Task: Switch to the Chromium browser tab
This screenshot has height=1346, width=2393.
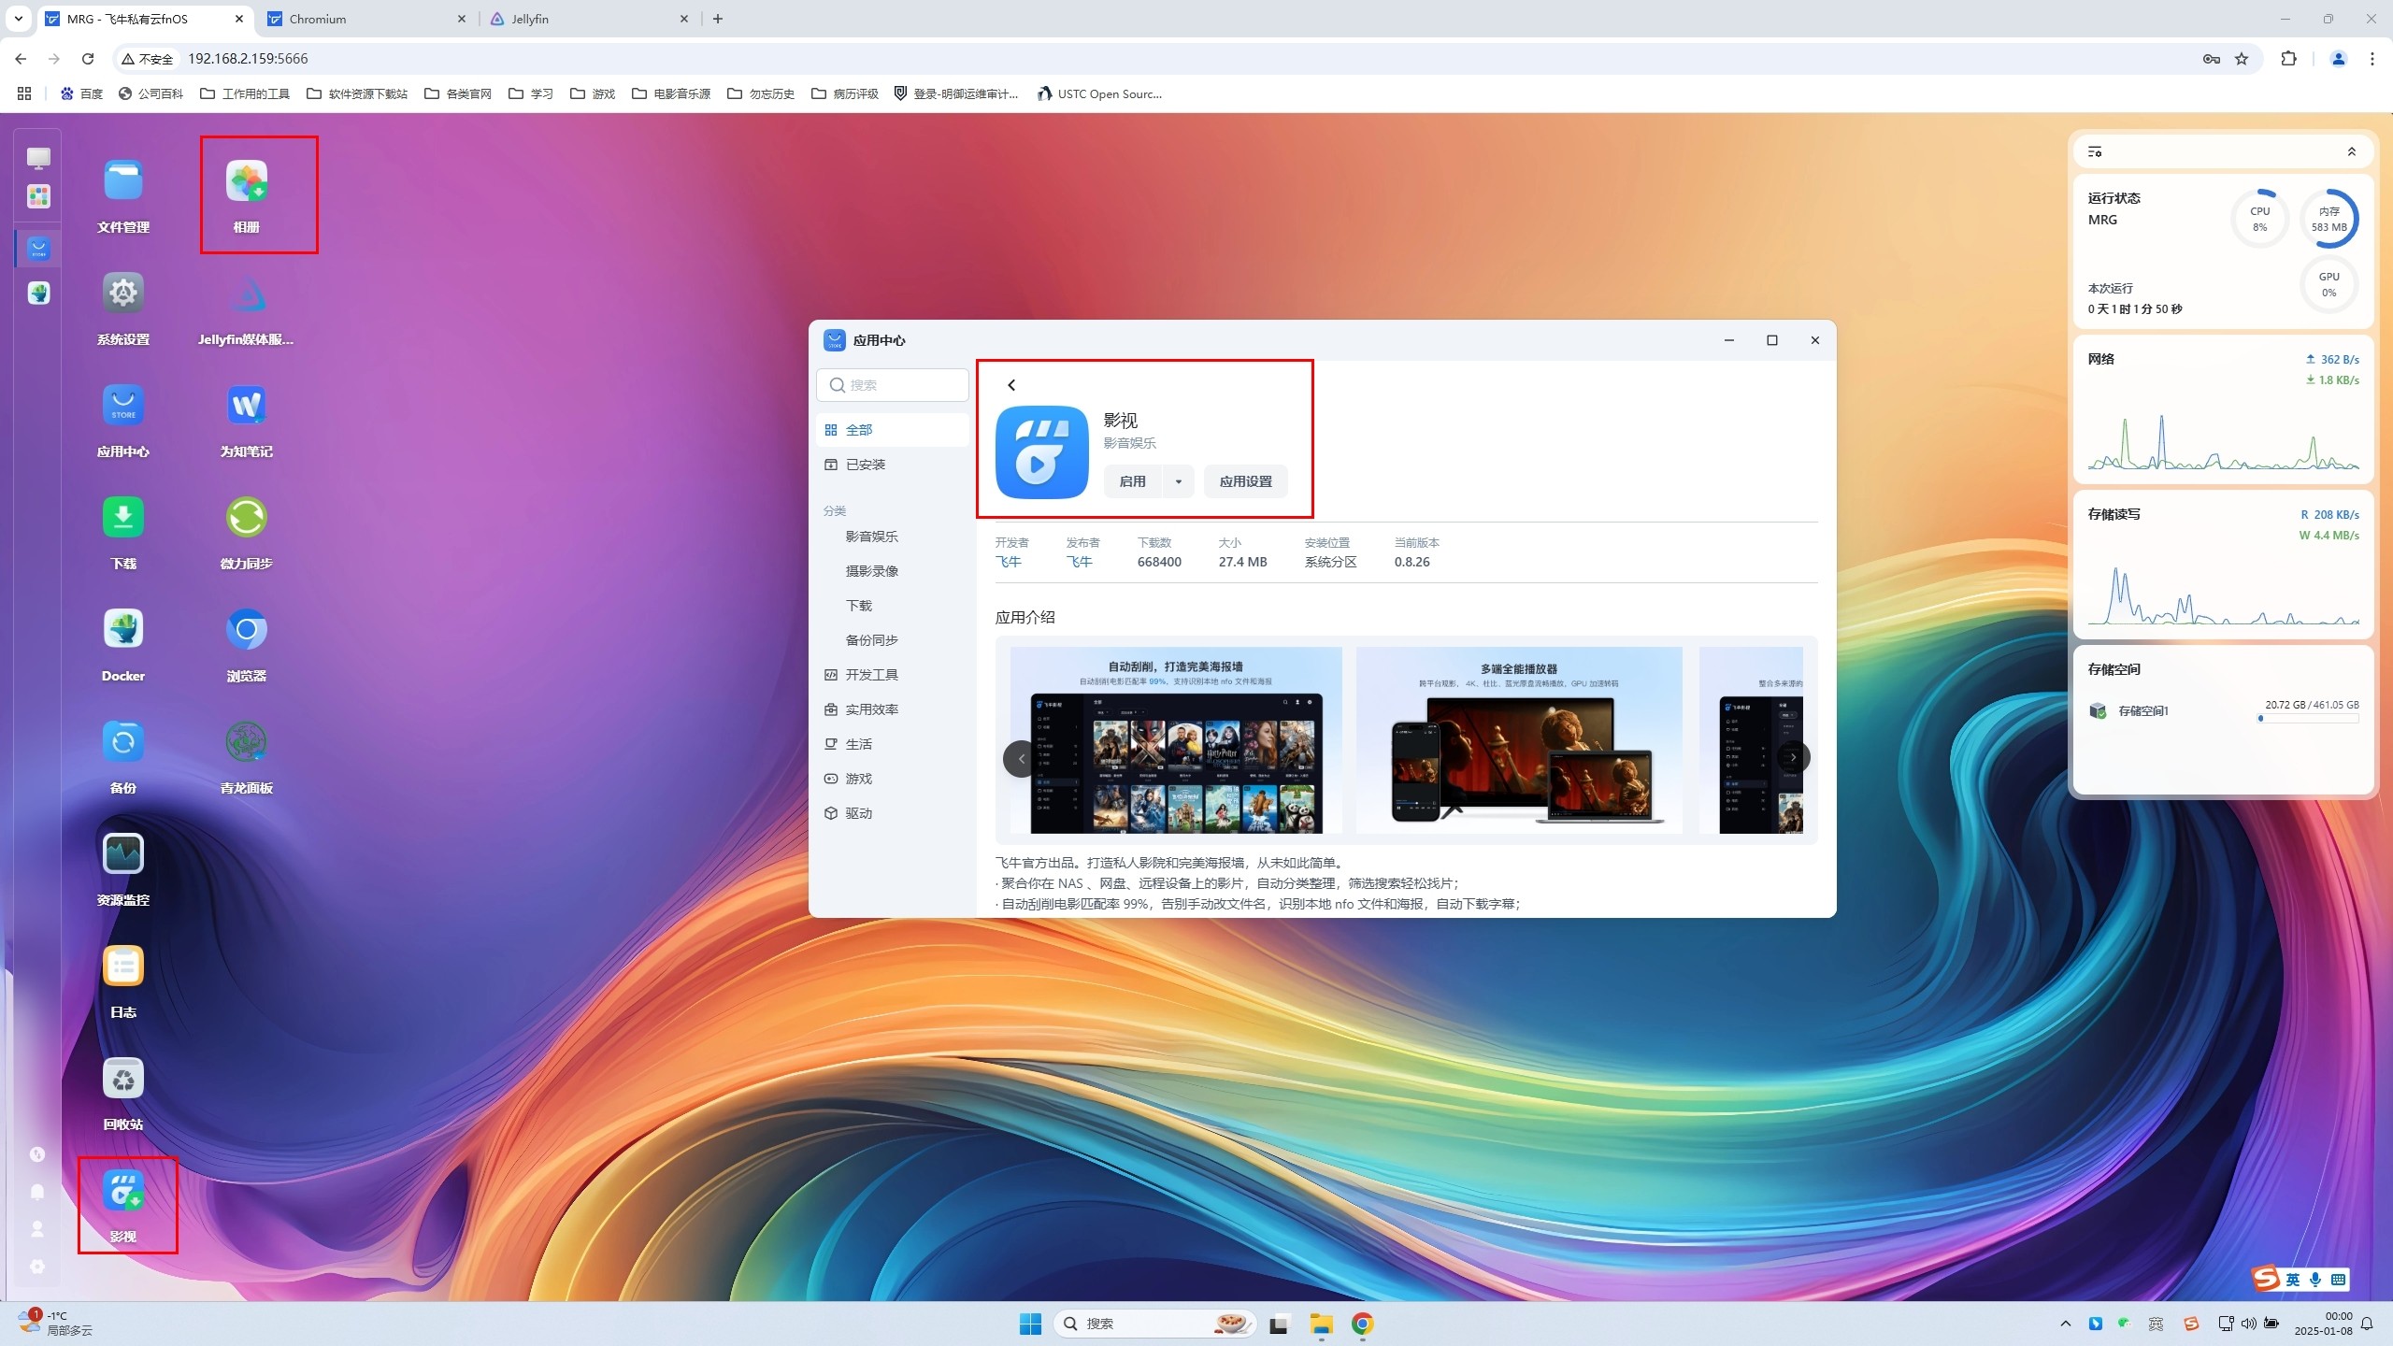Action: click(366, 19)
